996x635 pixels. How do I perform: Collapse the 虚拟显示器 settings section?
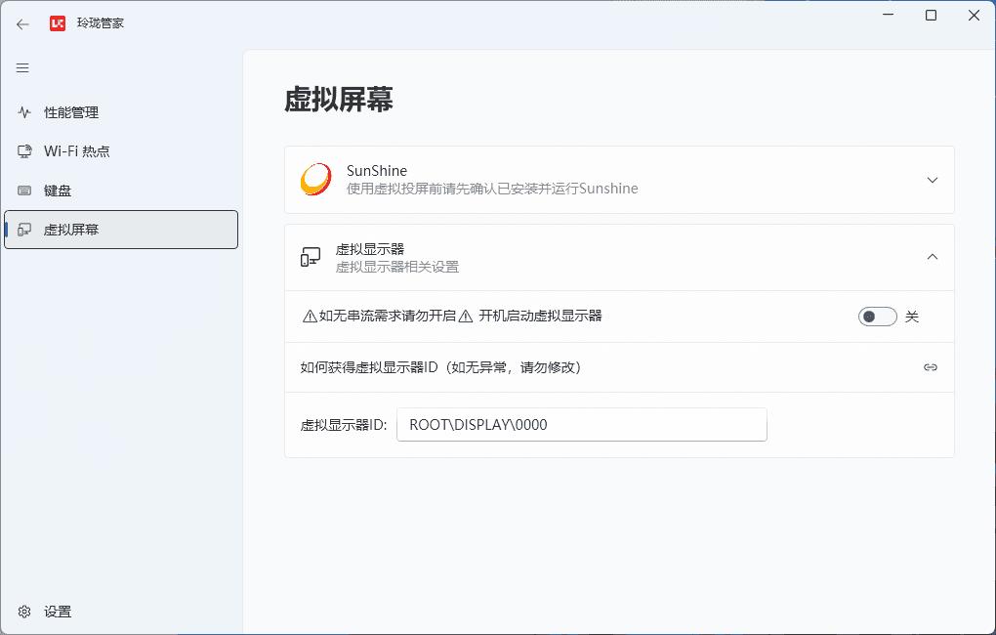click(x=930, y=256)
